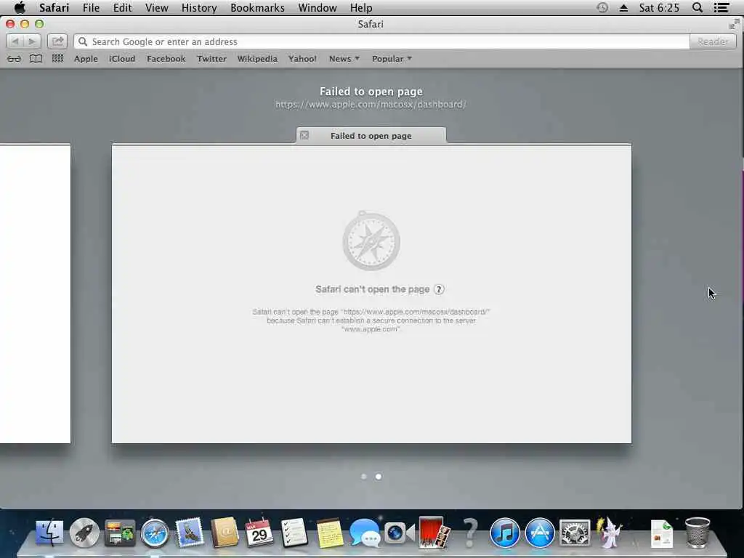Screen dimensions: 744x558
Task: Open the Twitter bookmark
Action: point(211,59)
